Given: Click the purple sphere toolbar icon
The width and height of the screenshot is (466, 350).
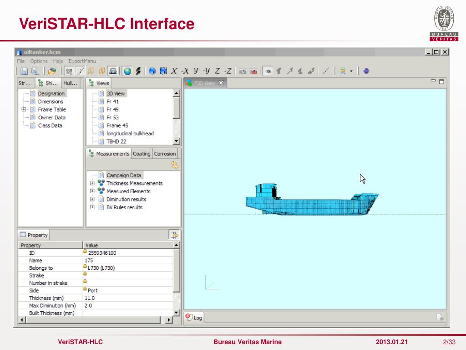Looking at the screenshot, I should (366, 71).
